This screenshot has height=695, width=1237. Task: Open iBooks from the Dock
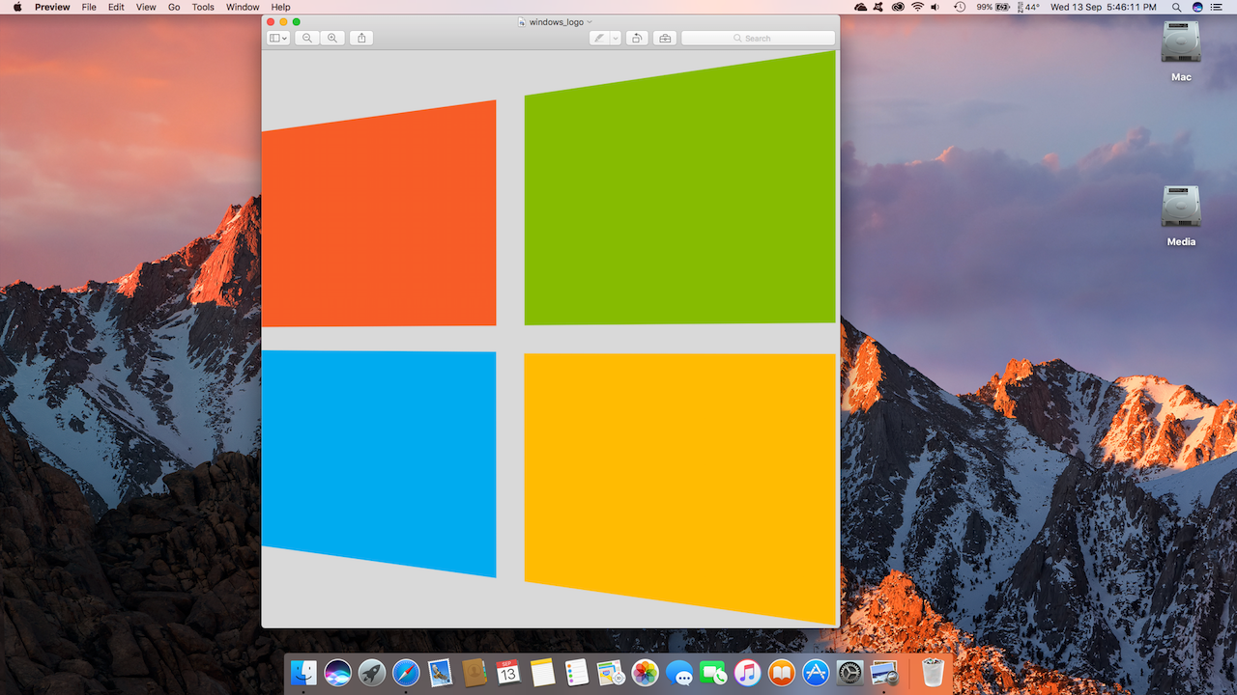point(781,672)
